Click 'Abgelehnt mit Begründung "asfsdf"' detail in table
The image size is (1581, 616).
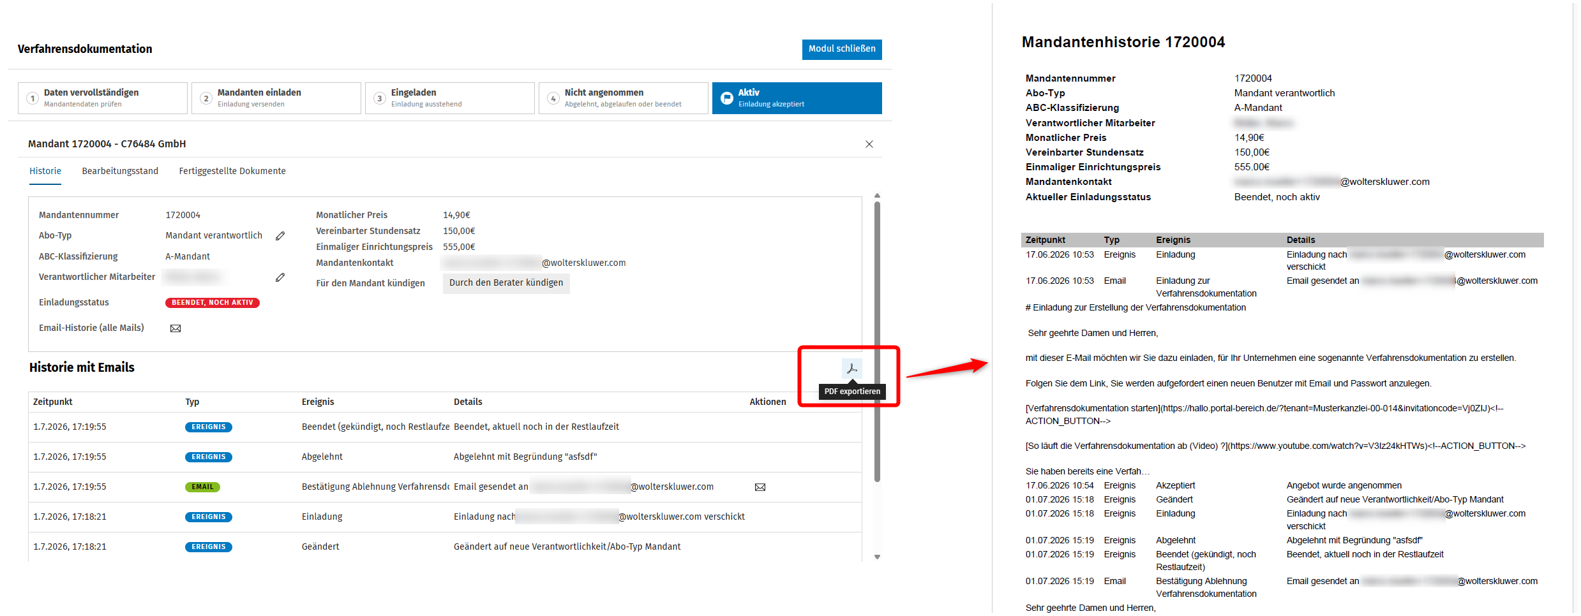coord(525,457)
